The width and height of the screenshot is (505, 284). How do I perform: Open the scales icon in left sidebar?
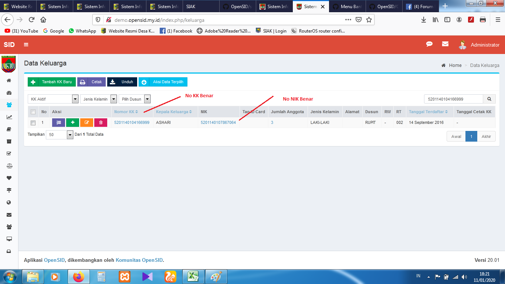pyautogui.click(x=9, y=166)
